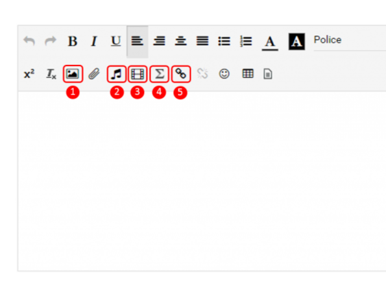This screenshot has width=386, height=281.
Task: Open the text color picker
Action: pyautogui.click(x=270, y=43)
